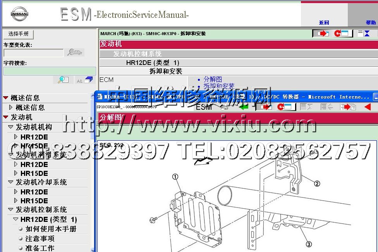Expand HR12DE under 发动机机构
This screenshot has height=252, width=378.
pyautogui.click(x=15, y=137)
